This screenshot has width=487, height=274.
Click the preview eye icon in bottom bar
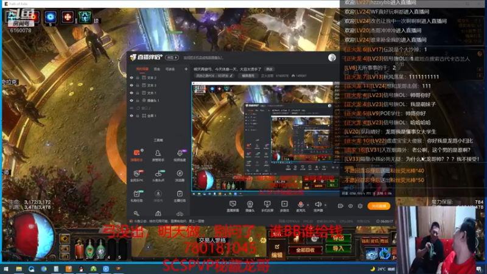(x=351, y=206)
